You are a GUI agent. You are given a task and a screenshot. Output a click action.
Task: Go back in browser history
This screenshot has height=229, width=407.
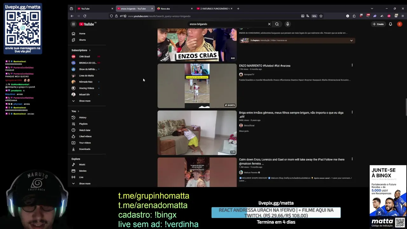(72, 16)
